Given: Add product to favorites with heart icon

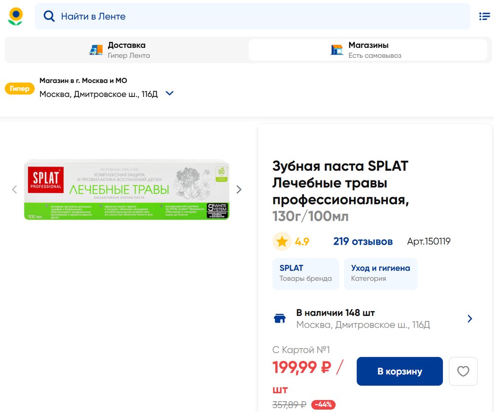Looking at the screenshot, I should [463, 371].
